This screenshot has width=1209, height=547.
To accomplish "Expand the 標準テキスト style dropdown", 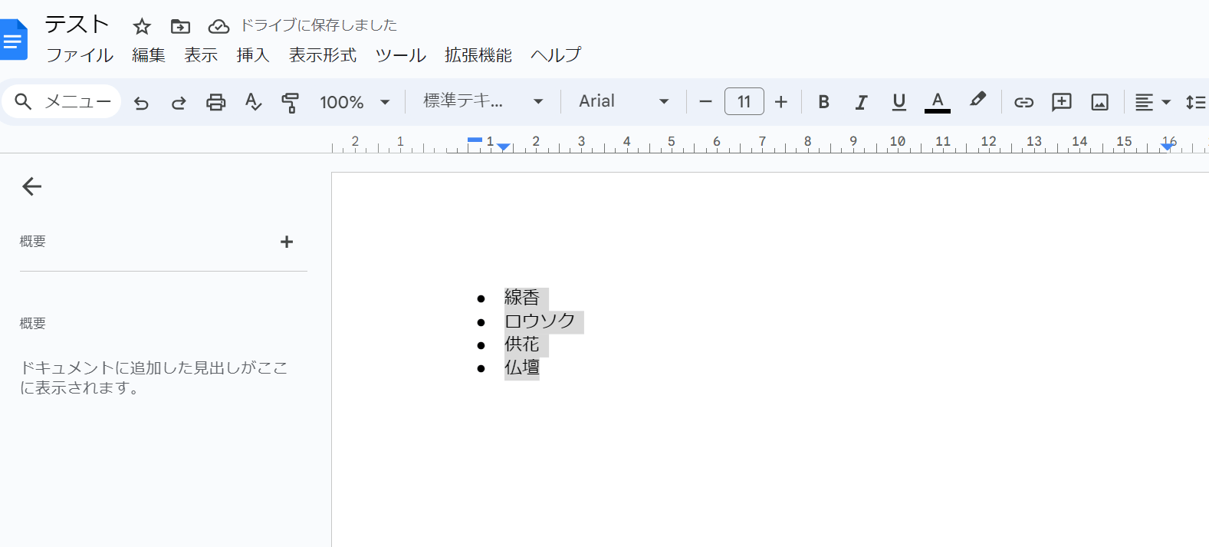I will coord(483,101).
